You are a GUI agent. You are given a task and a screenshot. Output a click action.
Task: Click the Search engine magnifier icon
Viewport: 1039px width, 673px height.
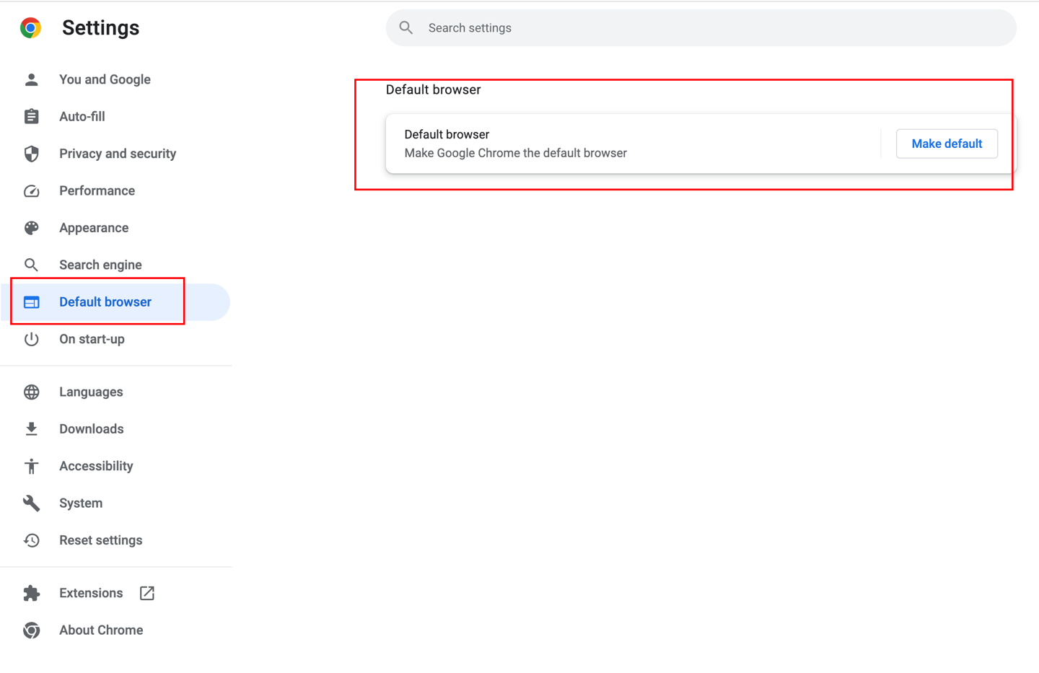click(x=31, y=265)
